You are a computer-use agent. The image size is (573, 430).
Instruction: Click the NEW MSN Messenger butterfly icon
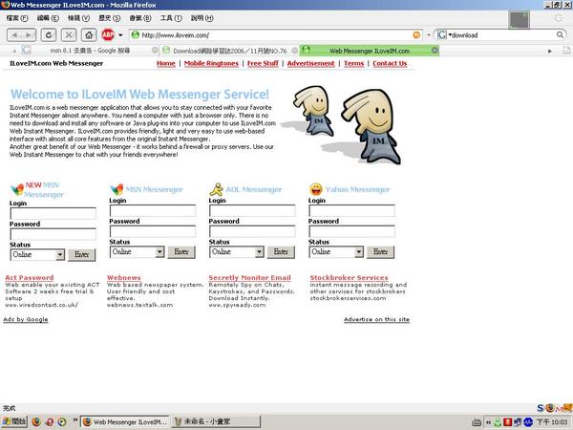[17, 189]
